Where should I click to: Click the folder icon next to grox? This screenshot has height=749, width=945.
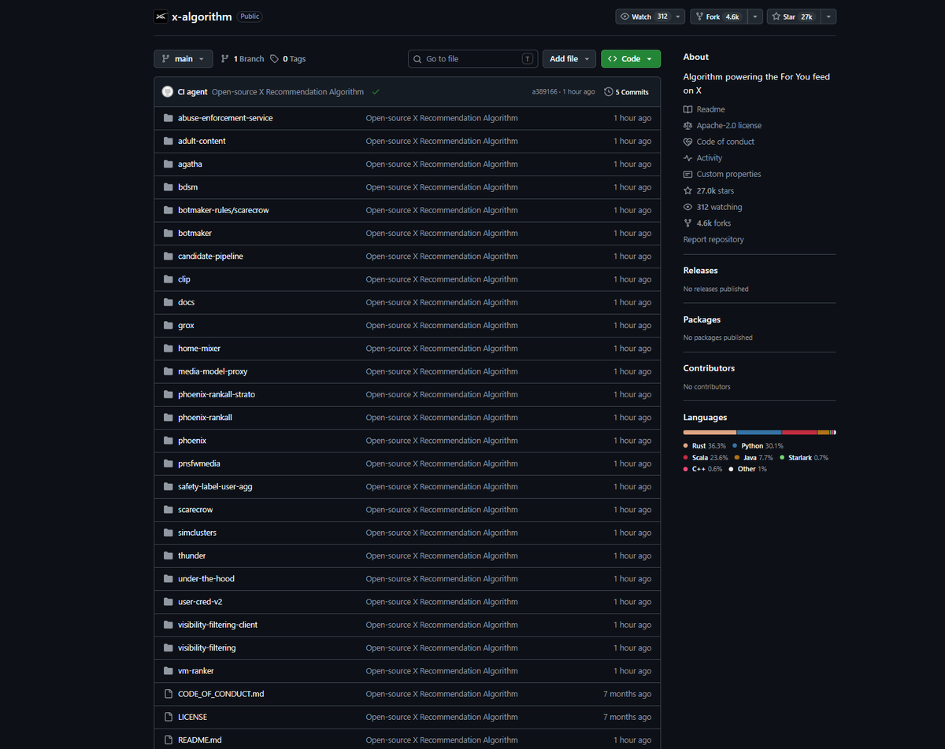pyautogui.click(x=168, y=326)
